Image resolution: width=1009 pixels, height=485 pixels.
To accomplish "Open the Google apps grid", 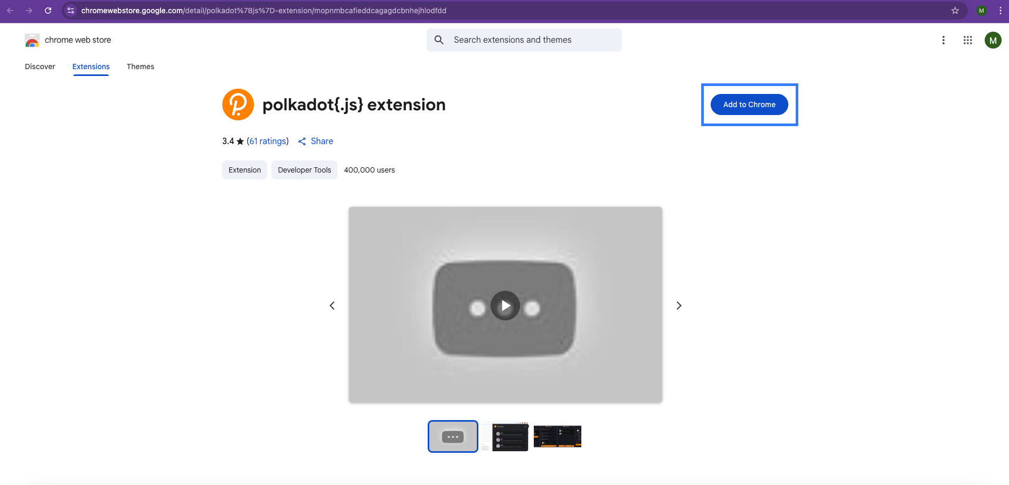I will (968, 40).
